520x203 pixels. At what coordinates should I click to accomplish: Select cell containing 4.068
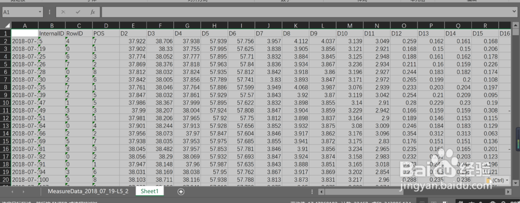296,88
